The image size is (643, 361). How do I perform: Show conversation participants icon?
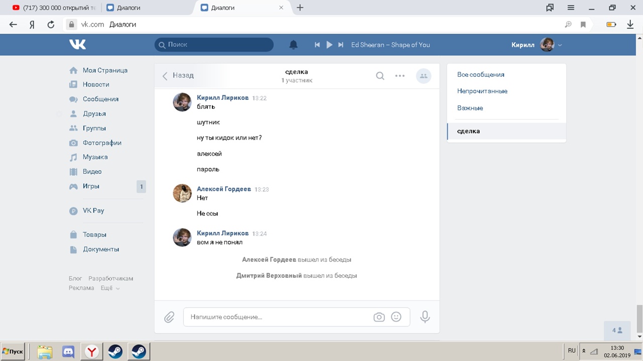coord(423,76)
